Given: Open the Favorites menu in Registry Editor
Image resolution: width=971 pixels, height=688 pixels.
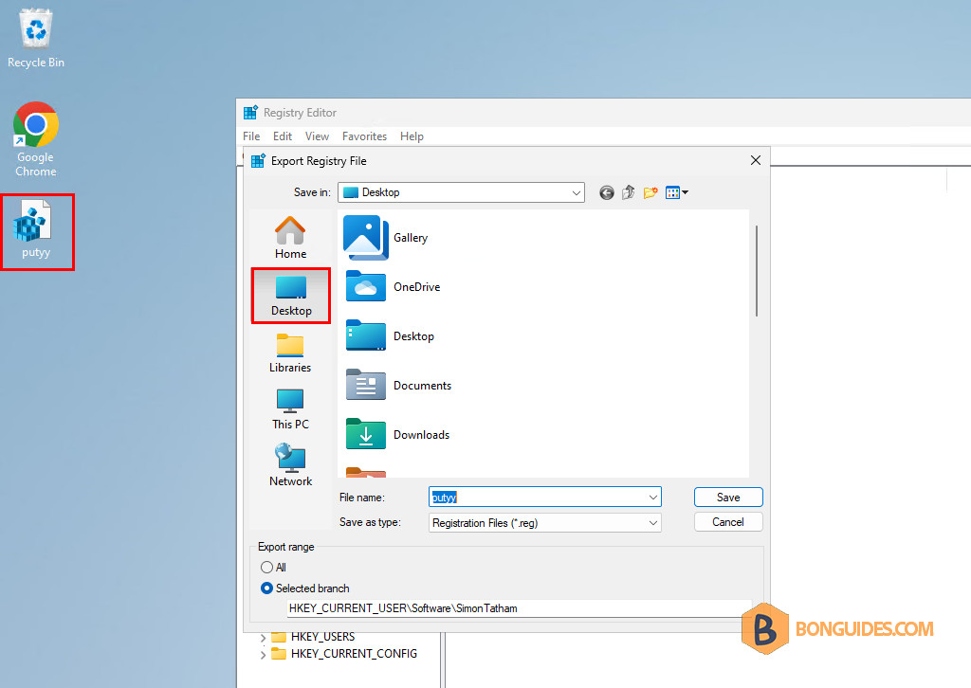Looking at the screenshot, I should [x=365, y=136].
